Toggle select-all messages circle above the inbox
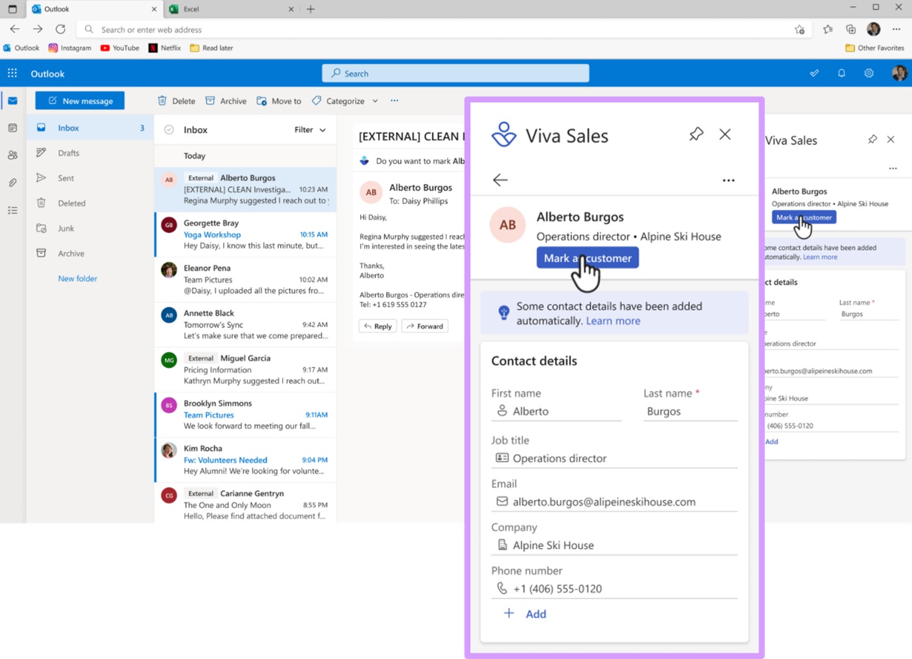 coord(168,129)
